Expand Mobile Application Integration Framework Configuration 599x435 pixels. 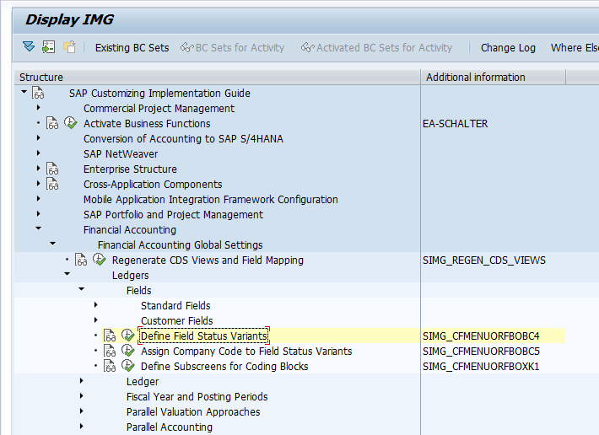38,198
